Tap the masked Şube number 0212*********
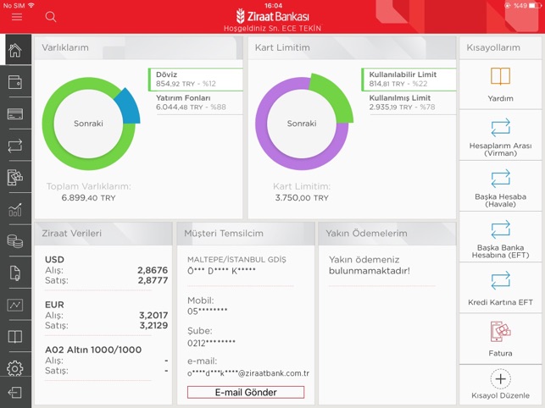This screenshot has width=545, height=408. (211, 343)
